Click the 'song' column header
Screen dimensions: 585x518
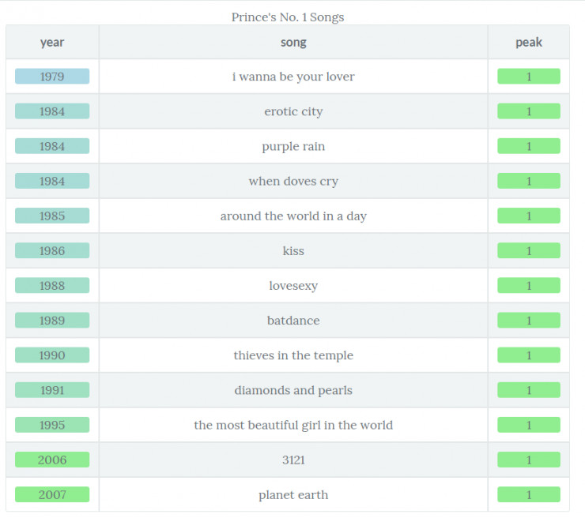pyautogui.click(x=293, y=43)
